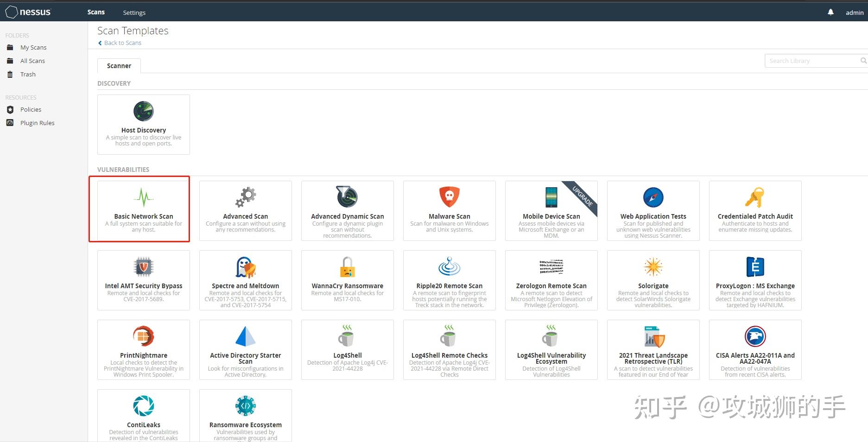
Task: Navigate to Policies
Action: (x=31, y=109)
